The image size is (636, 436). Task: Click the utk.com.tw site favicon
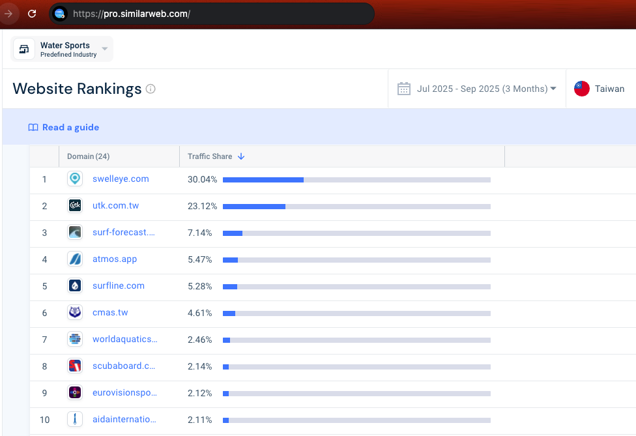[74, 205]
